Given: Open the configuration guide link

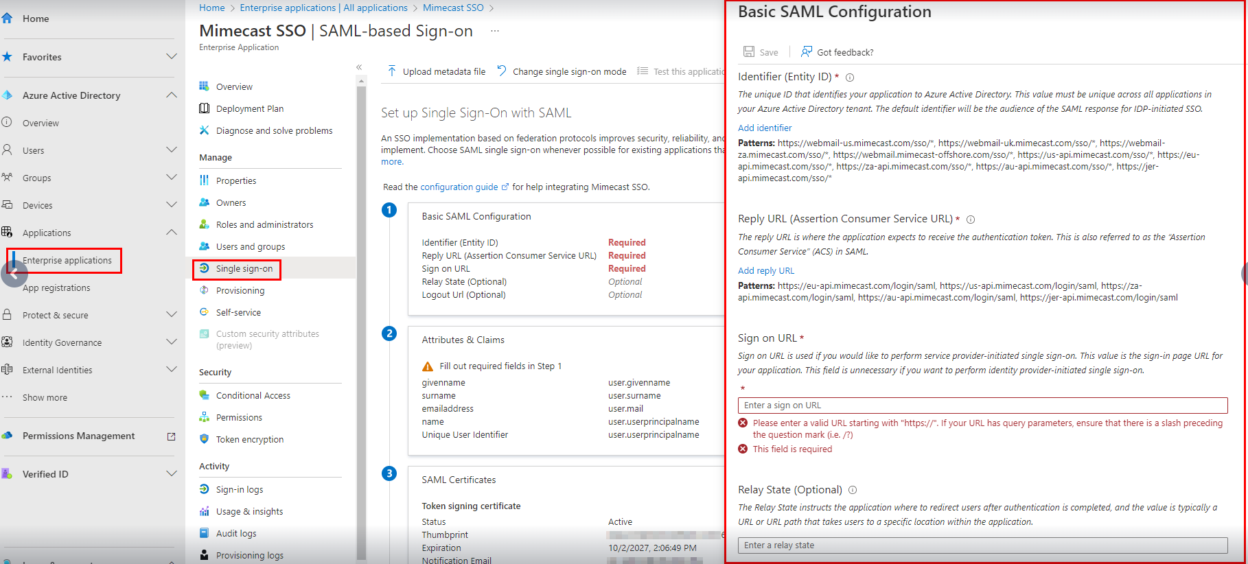Looking at the screenshot, I should 459,187.
